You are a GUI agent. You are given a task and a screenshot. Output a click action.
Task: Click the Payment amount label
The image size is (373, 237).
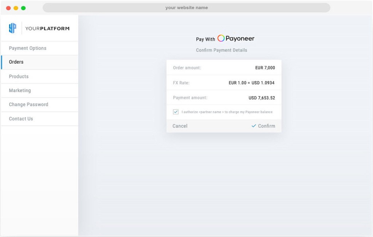[190, 98]
